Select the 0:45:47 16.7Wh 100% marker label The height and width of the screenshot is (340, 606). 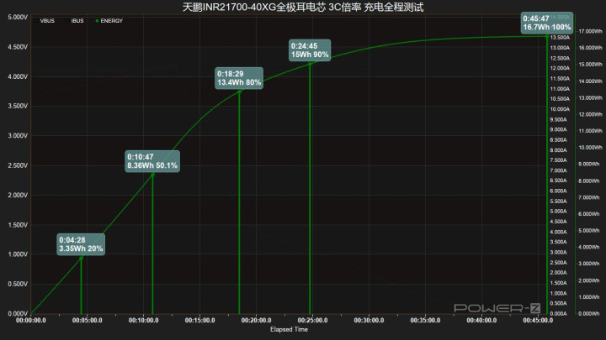(x=546, y=23)
